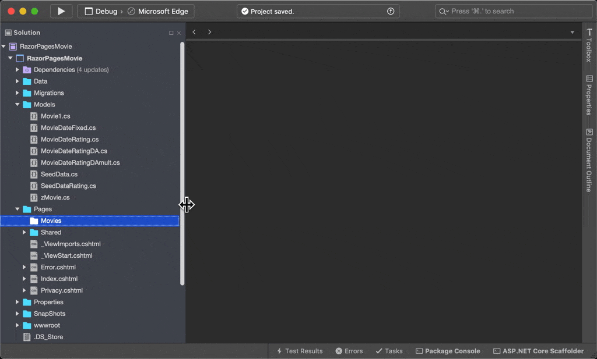Navigate back with the left arrow
This screenshot has height=359, width=597.
pyautogui.click(x=194, y=32)
